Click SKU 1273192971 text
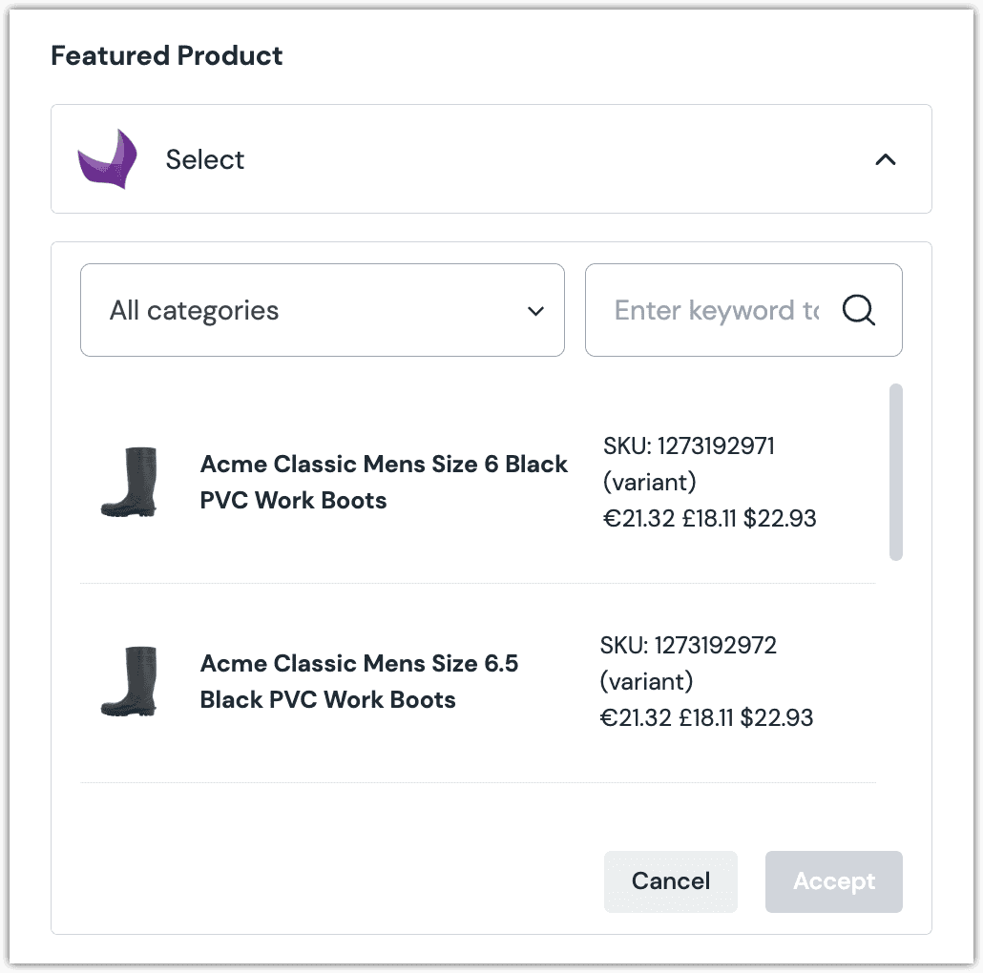Screen dimensions: 983x973 [689, 445]
